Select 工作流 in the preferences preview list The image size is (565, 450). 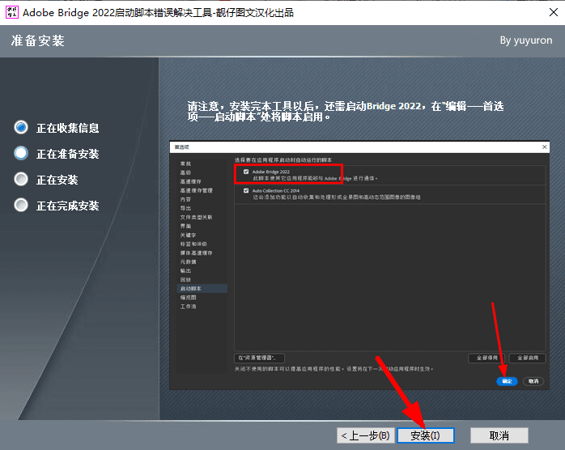[x=188, y=306]
